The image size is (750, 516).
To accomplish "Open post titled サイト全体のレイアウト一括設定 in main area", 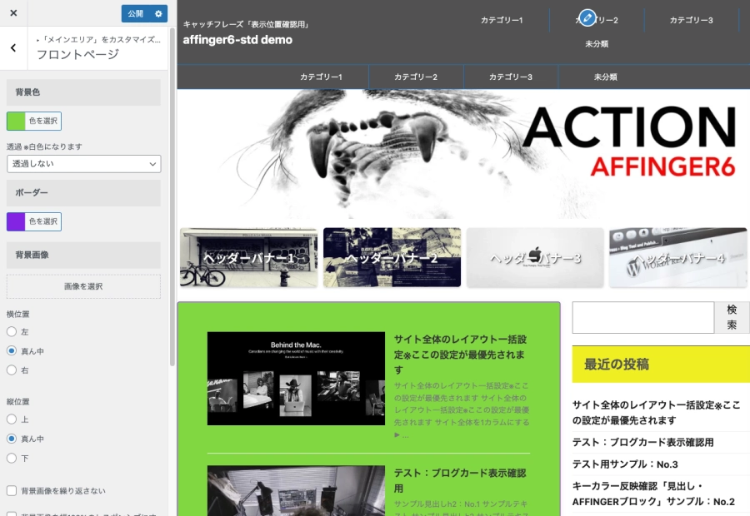I will coord(461,355).
